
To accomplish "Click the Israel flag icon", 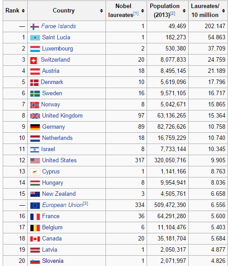I will [34, 150].
